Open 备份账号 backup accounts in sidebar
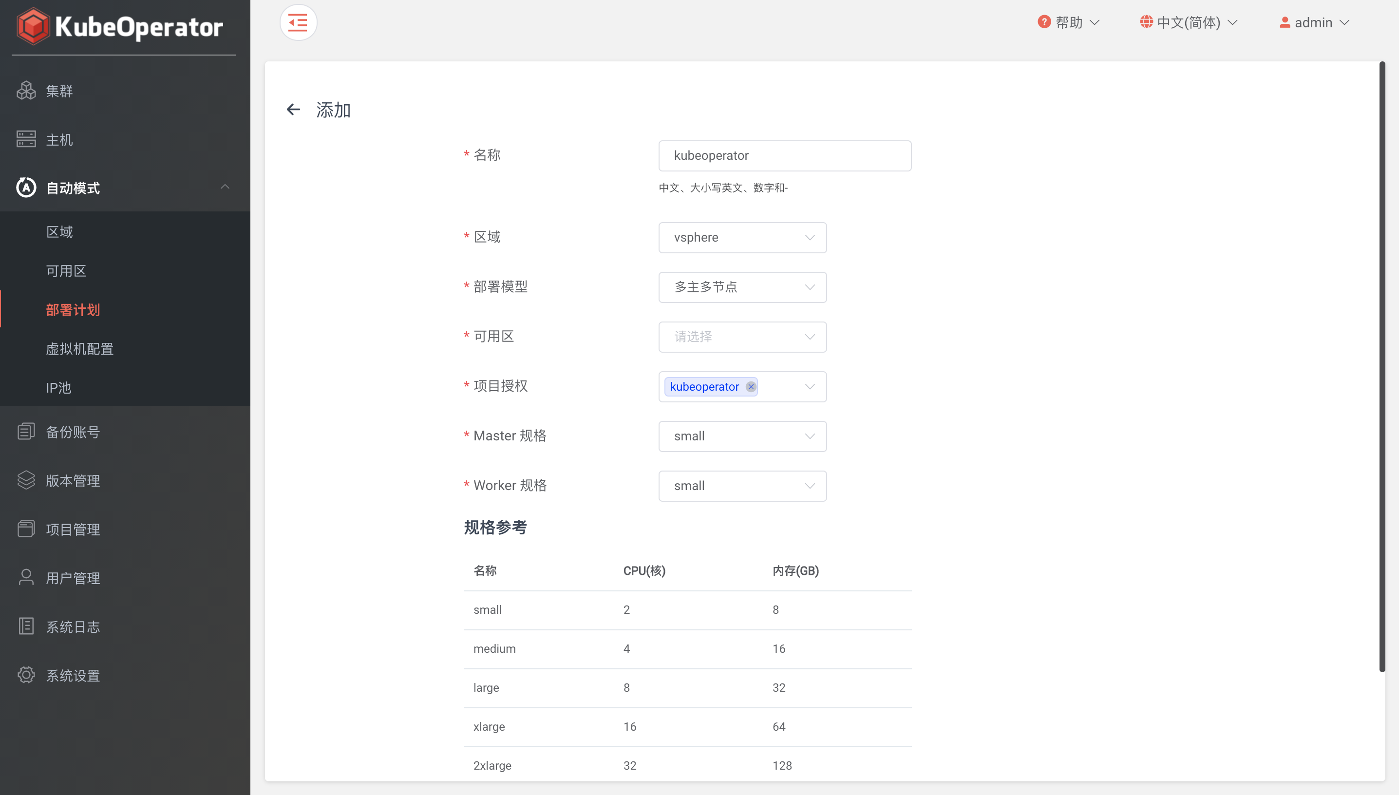This screenshot has height=795, width=1399. coord(73,432)
